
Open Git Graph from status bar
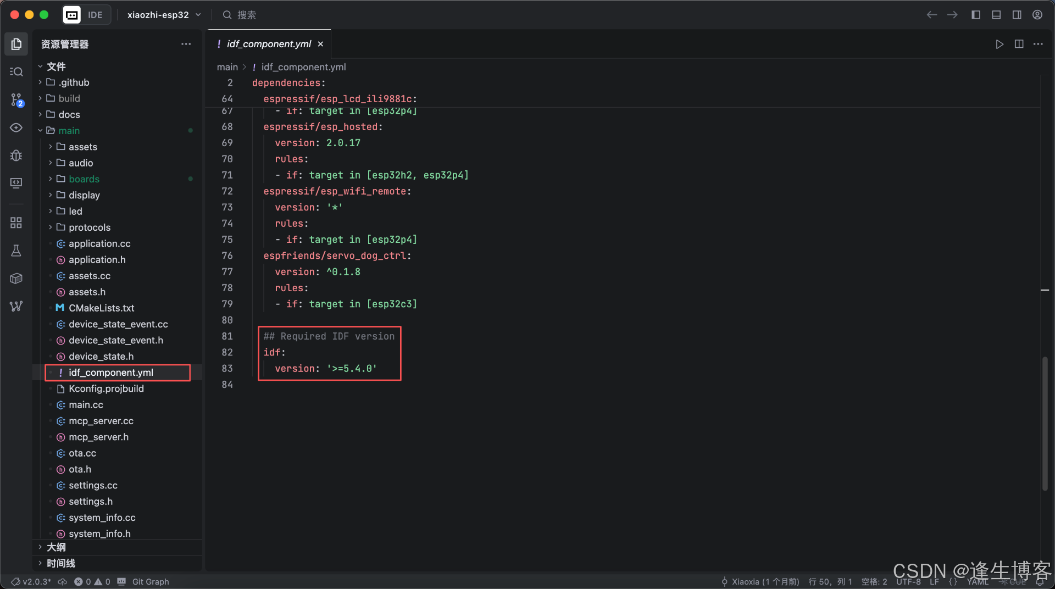pyautogui.click(x=151, y=581)
